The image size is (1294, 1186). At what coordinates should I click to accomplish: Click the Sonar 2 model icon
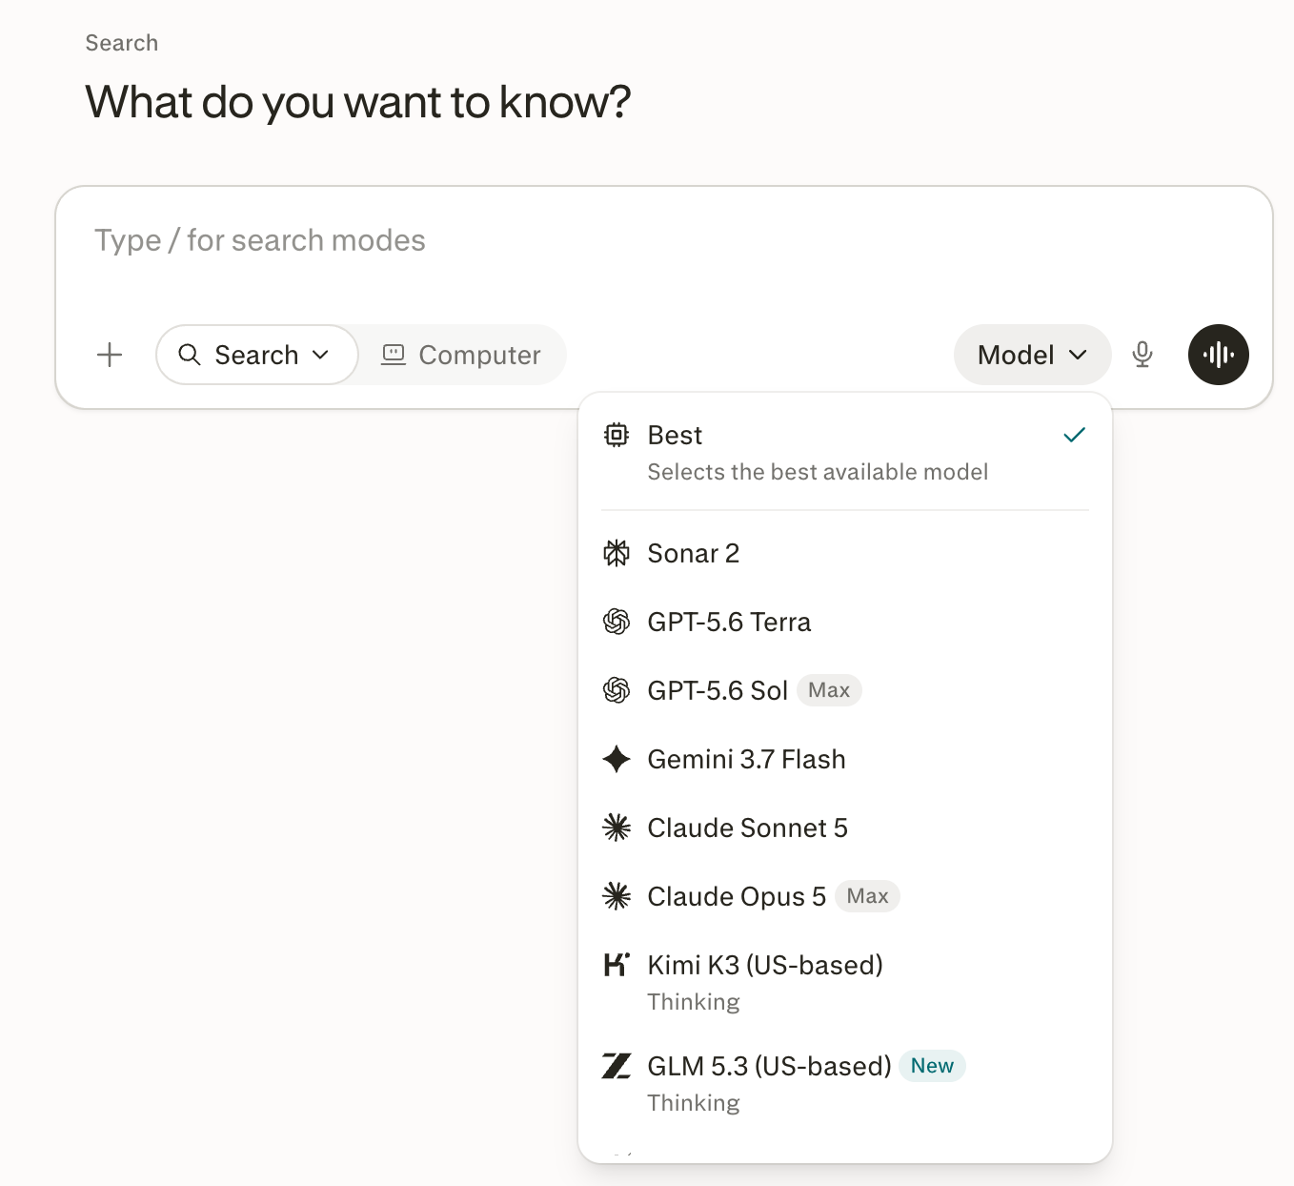click(617, 553)
